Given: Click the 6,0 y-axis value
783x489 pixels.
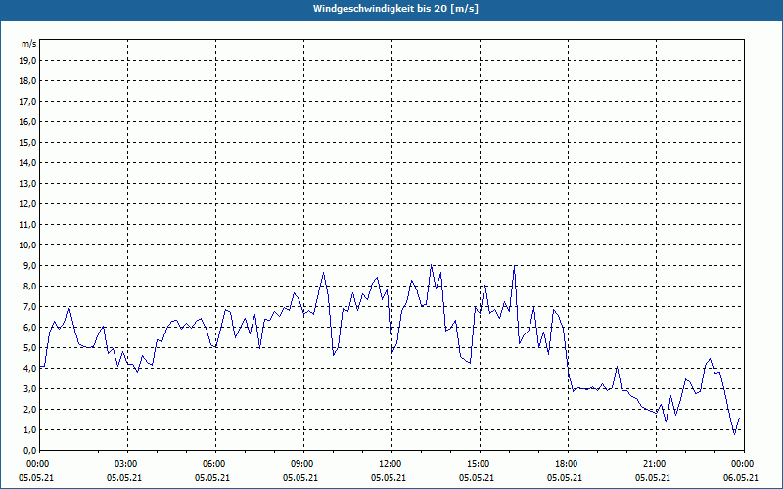Looking at the screenshot, I should coord(29,328).
